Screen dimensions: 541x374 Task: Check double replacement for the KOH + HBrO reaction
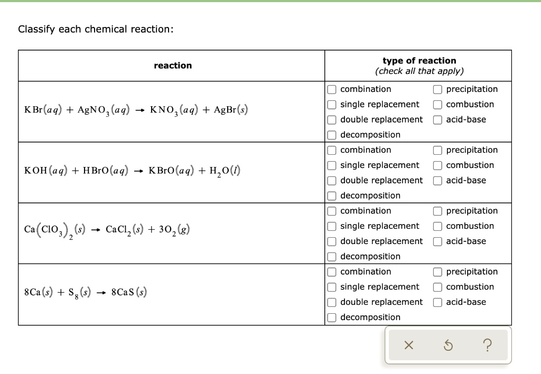pos(332,180)
